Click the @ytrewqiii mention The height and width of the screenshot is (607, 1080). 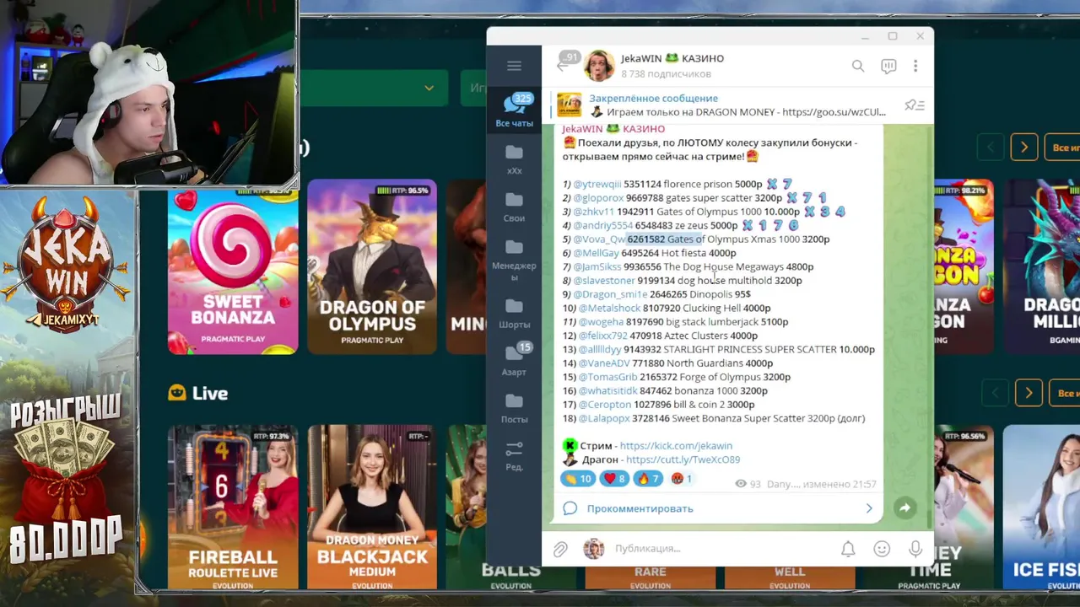(x=597, y=184)
